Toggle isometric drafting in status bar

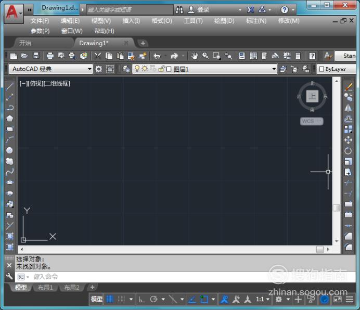pos(173,299)
